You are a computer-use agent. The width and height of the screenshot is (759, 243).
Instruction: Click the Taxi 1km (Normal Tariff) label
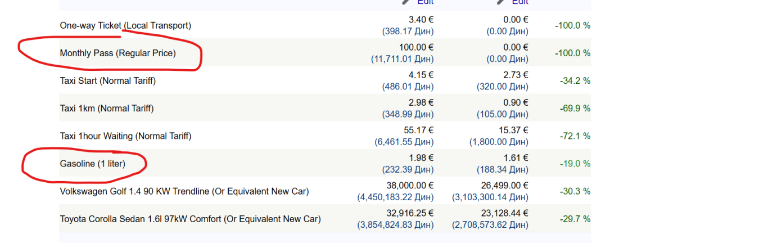pyautogui.click(x=107, y=108)
